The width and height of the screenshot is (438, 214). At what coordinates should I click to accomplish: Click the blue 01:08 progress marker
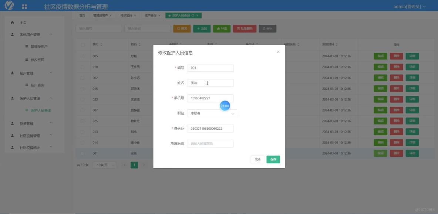pyautogui.click(x=225, y=105)
